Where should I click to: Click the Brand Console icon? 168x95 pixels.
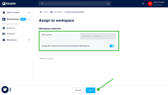tap(4, 19)
